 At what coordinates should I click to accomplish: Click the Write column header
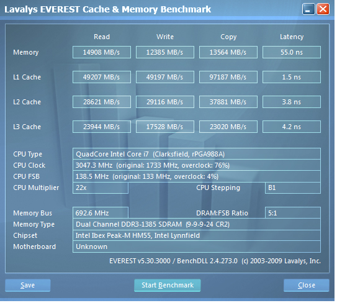[x=165, y=37]
